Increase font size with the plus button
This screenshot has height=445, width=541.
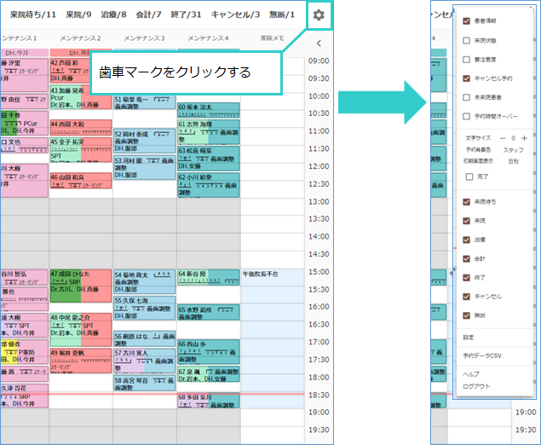pos(524,137)
